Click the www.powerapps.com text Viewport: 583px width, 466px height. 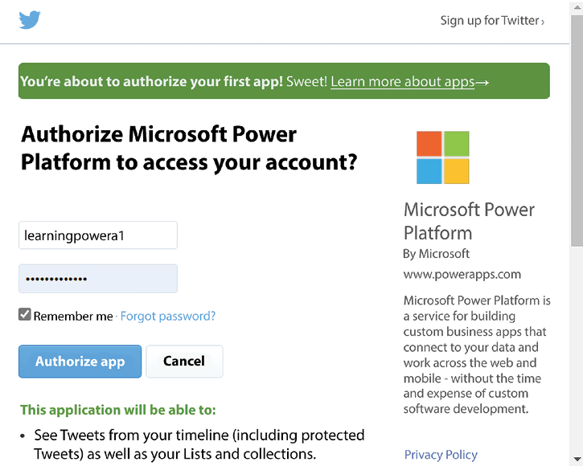[x=462, y=275]
